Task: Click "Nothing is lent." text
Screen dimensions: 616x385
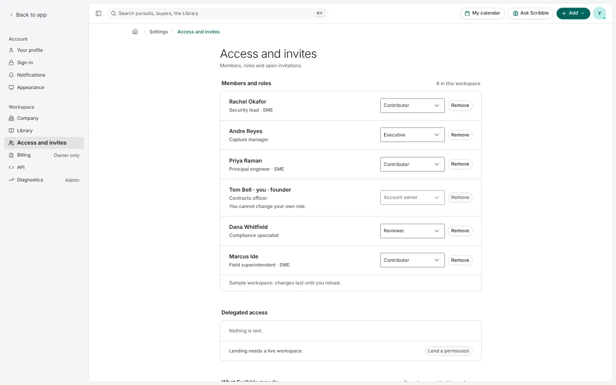Action: [x=246, y=331]
